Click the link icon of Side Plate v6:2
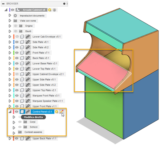This screenshot has height=147, width=162. coord(28,47)
